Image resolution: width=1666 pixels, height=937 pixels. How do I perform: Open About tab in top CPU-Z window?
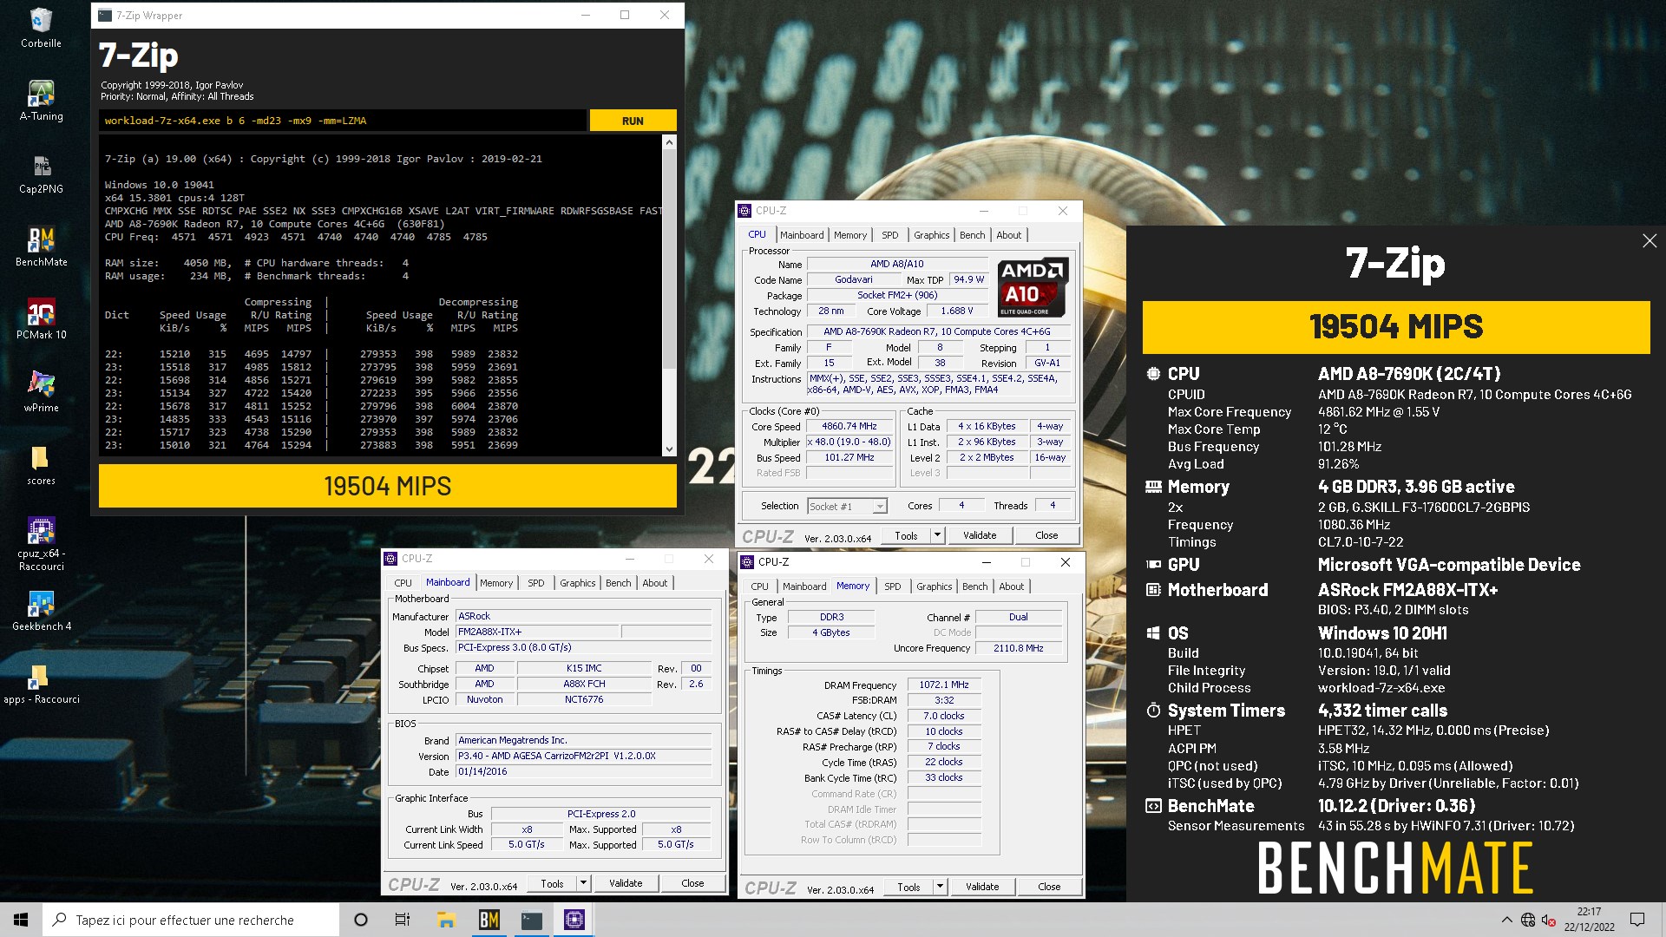tap(1009, 235)
